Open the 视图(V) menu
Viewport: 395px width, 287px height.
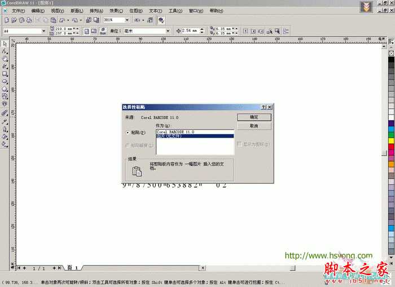pyautogui.click(x=58, y=11)
